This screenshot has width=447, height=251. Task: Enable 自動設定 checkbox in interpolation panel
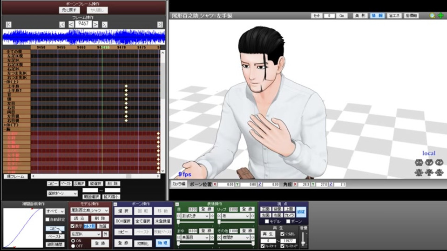click(x=47, y=219)
